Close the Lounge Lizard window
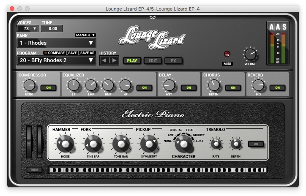This screenshot has height=196, width=306. point(12,9)
